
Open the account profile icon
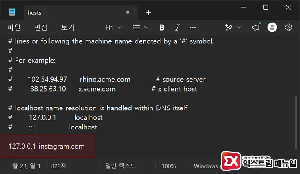point(272,27)
